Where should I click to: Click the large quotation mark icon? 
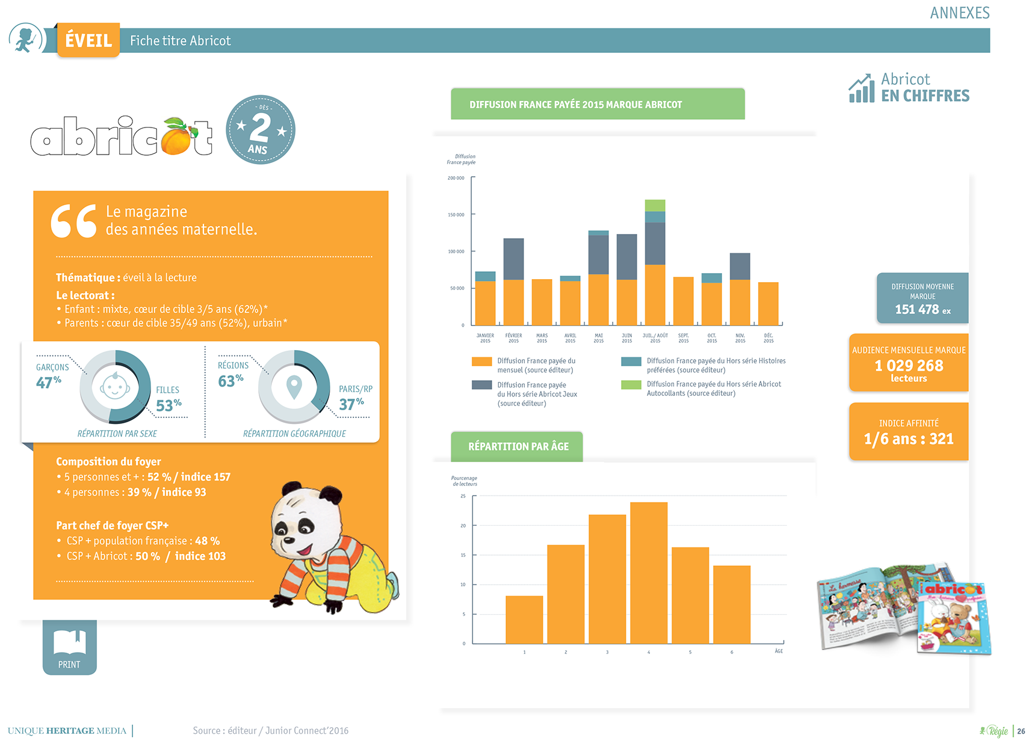(x=73, y=221)
